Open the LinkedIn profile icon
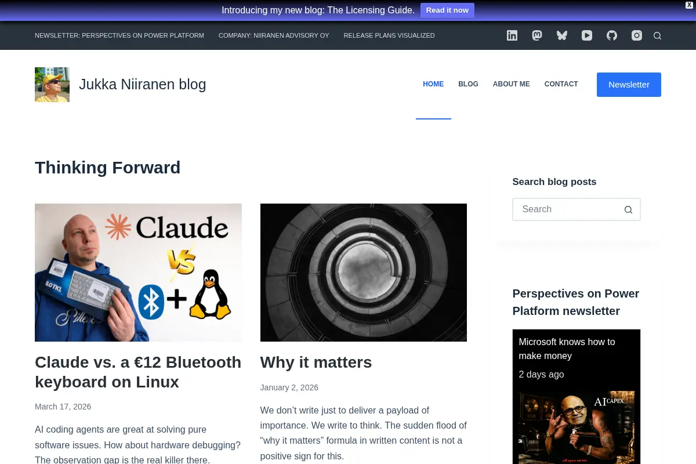 pos(512,35)
